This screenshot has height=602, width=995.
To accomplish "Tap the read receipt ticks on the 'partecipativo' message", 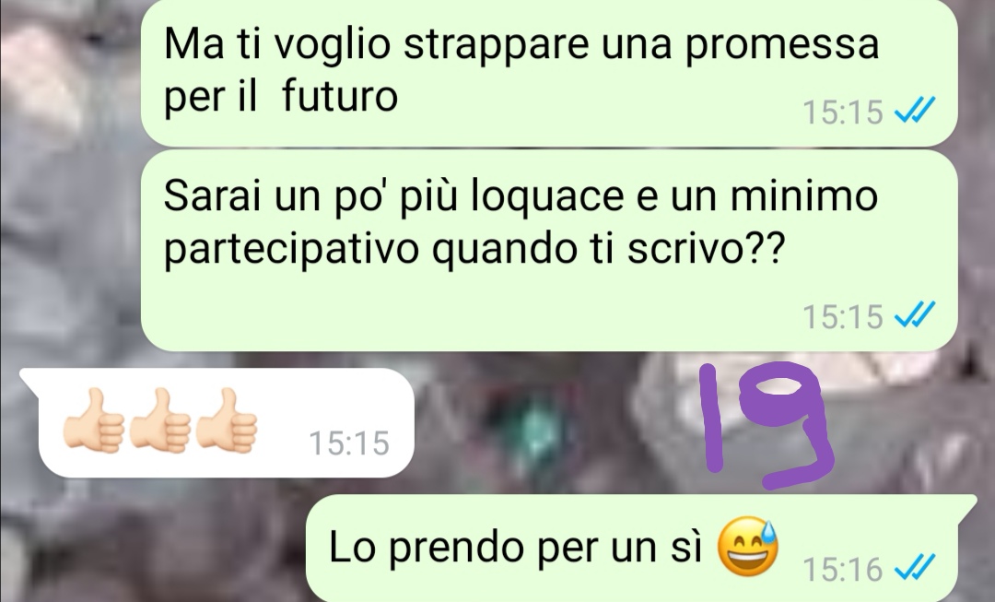I will coord(914,315).
